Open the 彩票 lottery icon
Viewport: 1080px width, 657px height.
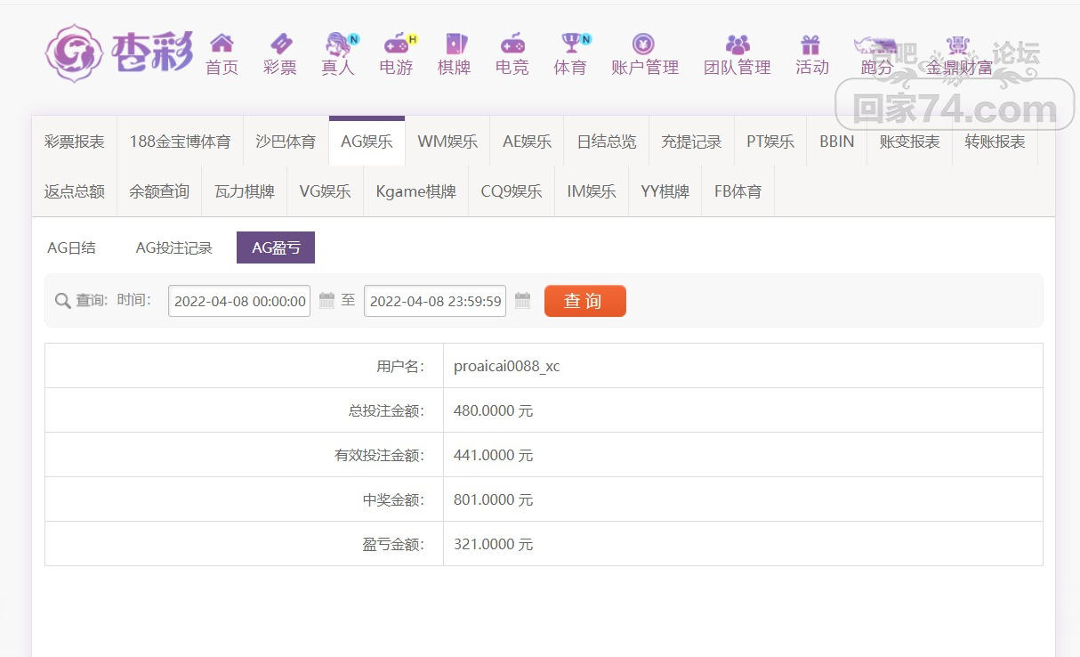(x=280, y=44)
